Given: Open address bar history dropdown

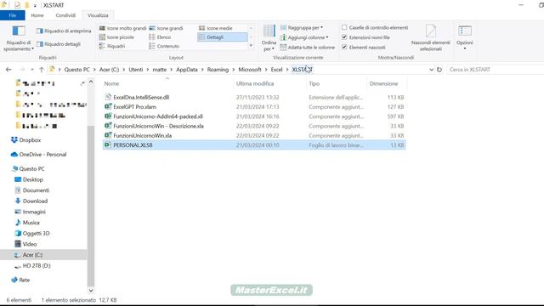Looking at the screenshot, I should click(431, 70).
